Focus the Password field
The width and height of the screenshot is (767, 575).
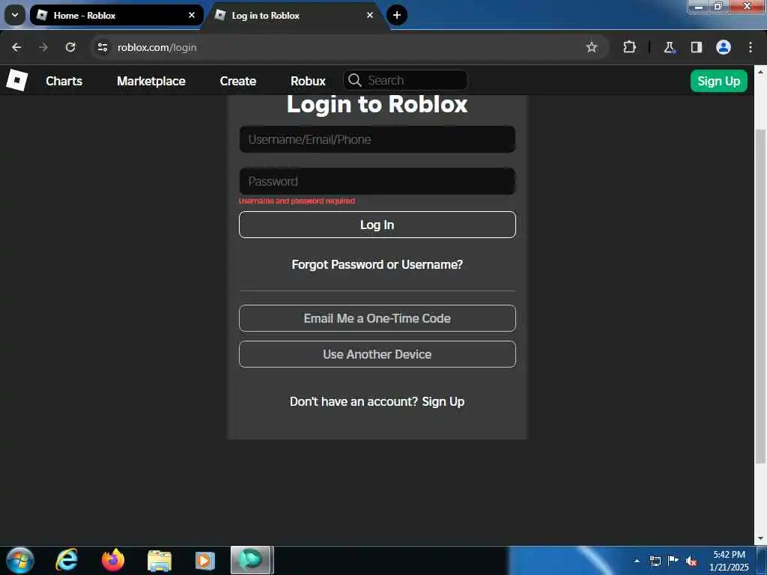[x=378, y=181]
